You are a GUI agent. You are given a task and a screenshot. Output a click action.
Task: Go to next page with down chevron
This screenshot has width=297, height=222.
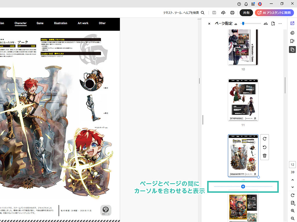coord(292,187)
